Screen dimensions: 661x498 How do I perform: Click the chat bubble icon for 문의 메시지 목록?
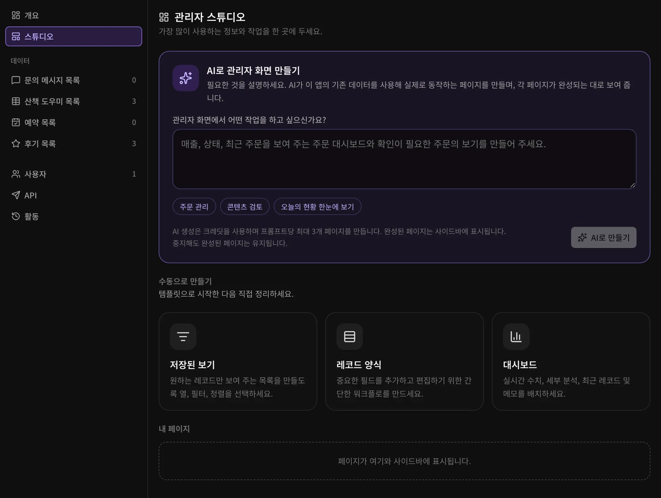coord(16,80)
